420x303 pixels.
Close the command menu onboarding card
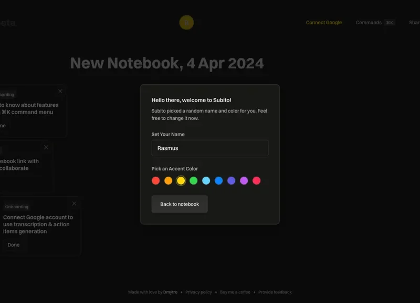pos(60,91)
